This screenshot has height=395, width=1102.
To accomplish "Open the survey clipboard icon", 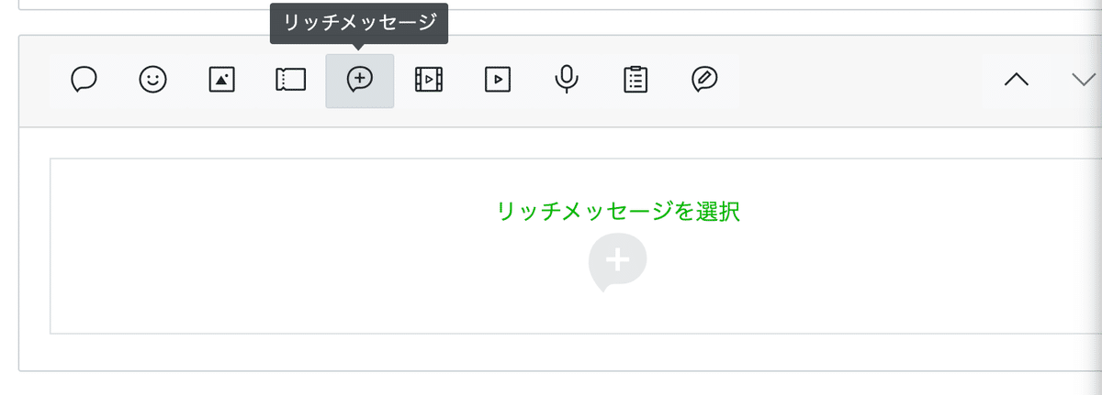I will 635,81.
